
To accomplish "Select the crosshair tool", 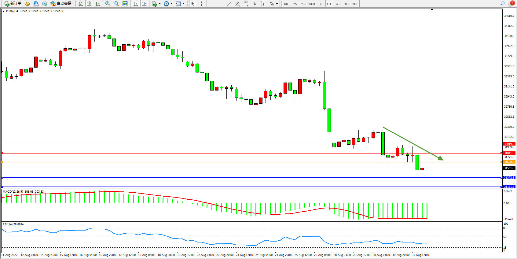I will 202,4.
